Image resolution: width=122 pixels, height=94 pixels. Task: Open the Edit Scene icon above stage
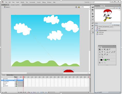click(x=76, y=7)
